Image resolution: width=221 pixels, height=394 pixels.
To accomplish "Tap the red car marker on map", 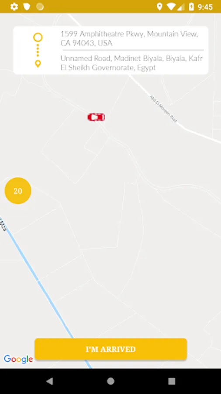I will pyautogui.click(x=96, y=117).
